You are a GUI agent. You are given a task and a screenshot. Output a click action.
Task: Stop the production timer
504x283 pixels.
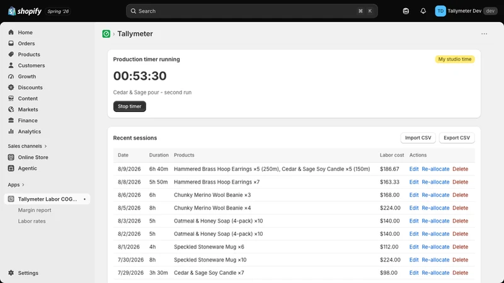tap(130, 106)
